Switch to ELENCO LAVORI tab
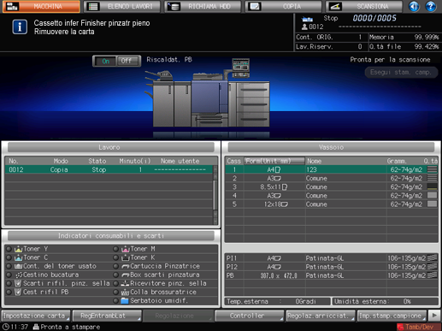Screen dimensions: 442x331 121,6
